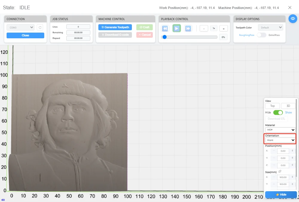The width and height of the screenshot is (299, 202).
Task: Toggle RoughingPass / DetailPass switch
Action: tap(261, 35)
